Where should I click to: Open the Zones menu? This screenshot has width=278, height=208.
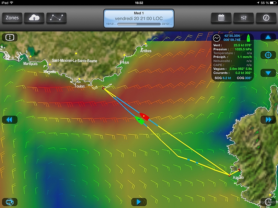[12, 18]
